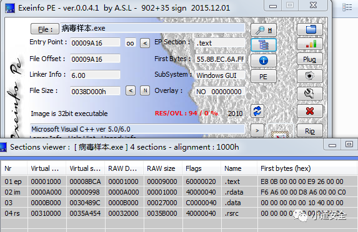Select the 03 section row number
This screenshot has width=358, height=232.
click(9, 203)
